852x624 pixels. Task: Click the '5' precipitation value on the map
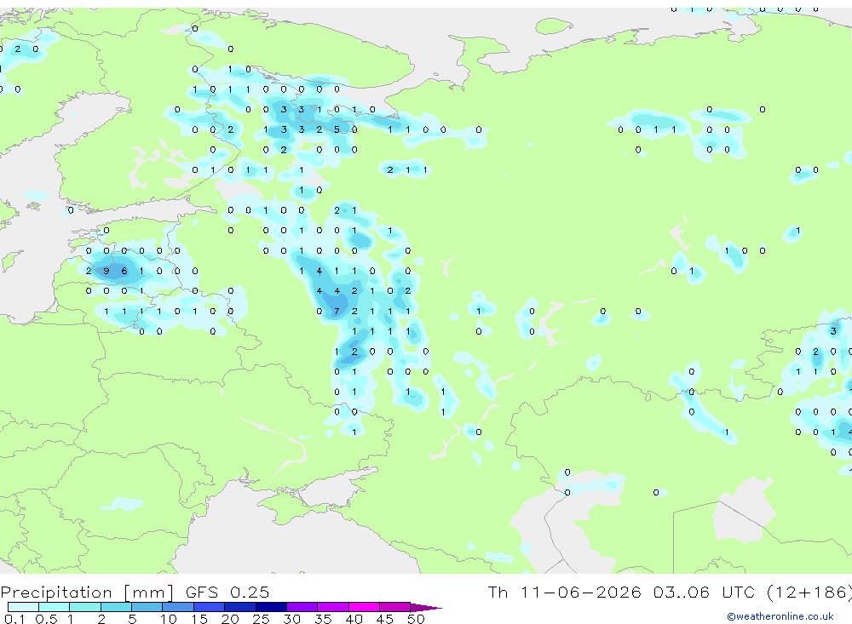tap(337, 129)
